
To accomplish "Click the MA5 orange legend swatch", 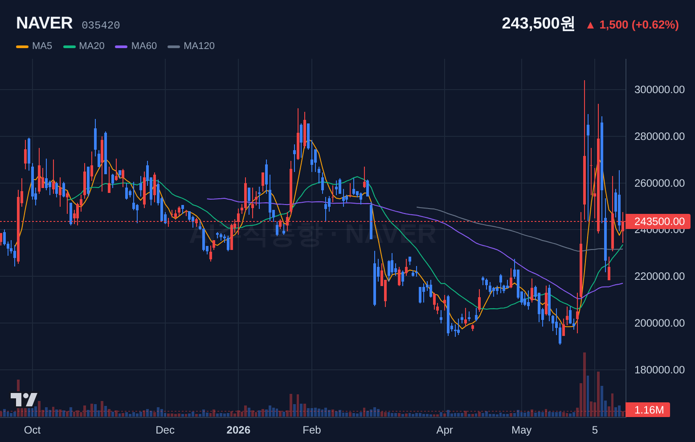I will [22, 46].
